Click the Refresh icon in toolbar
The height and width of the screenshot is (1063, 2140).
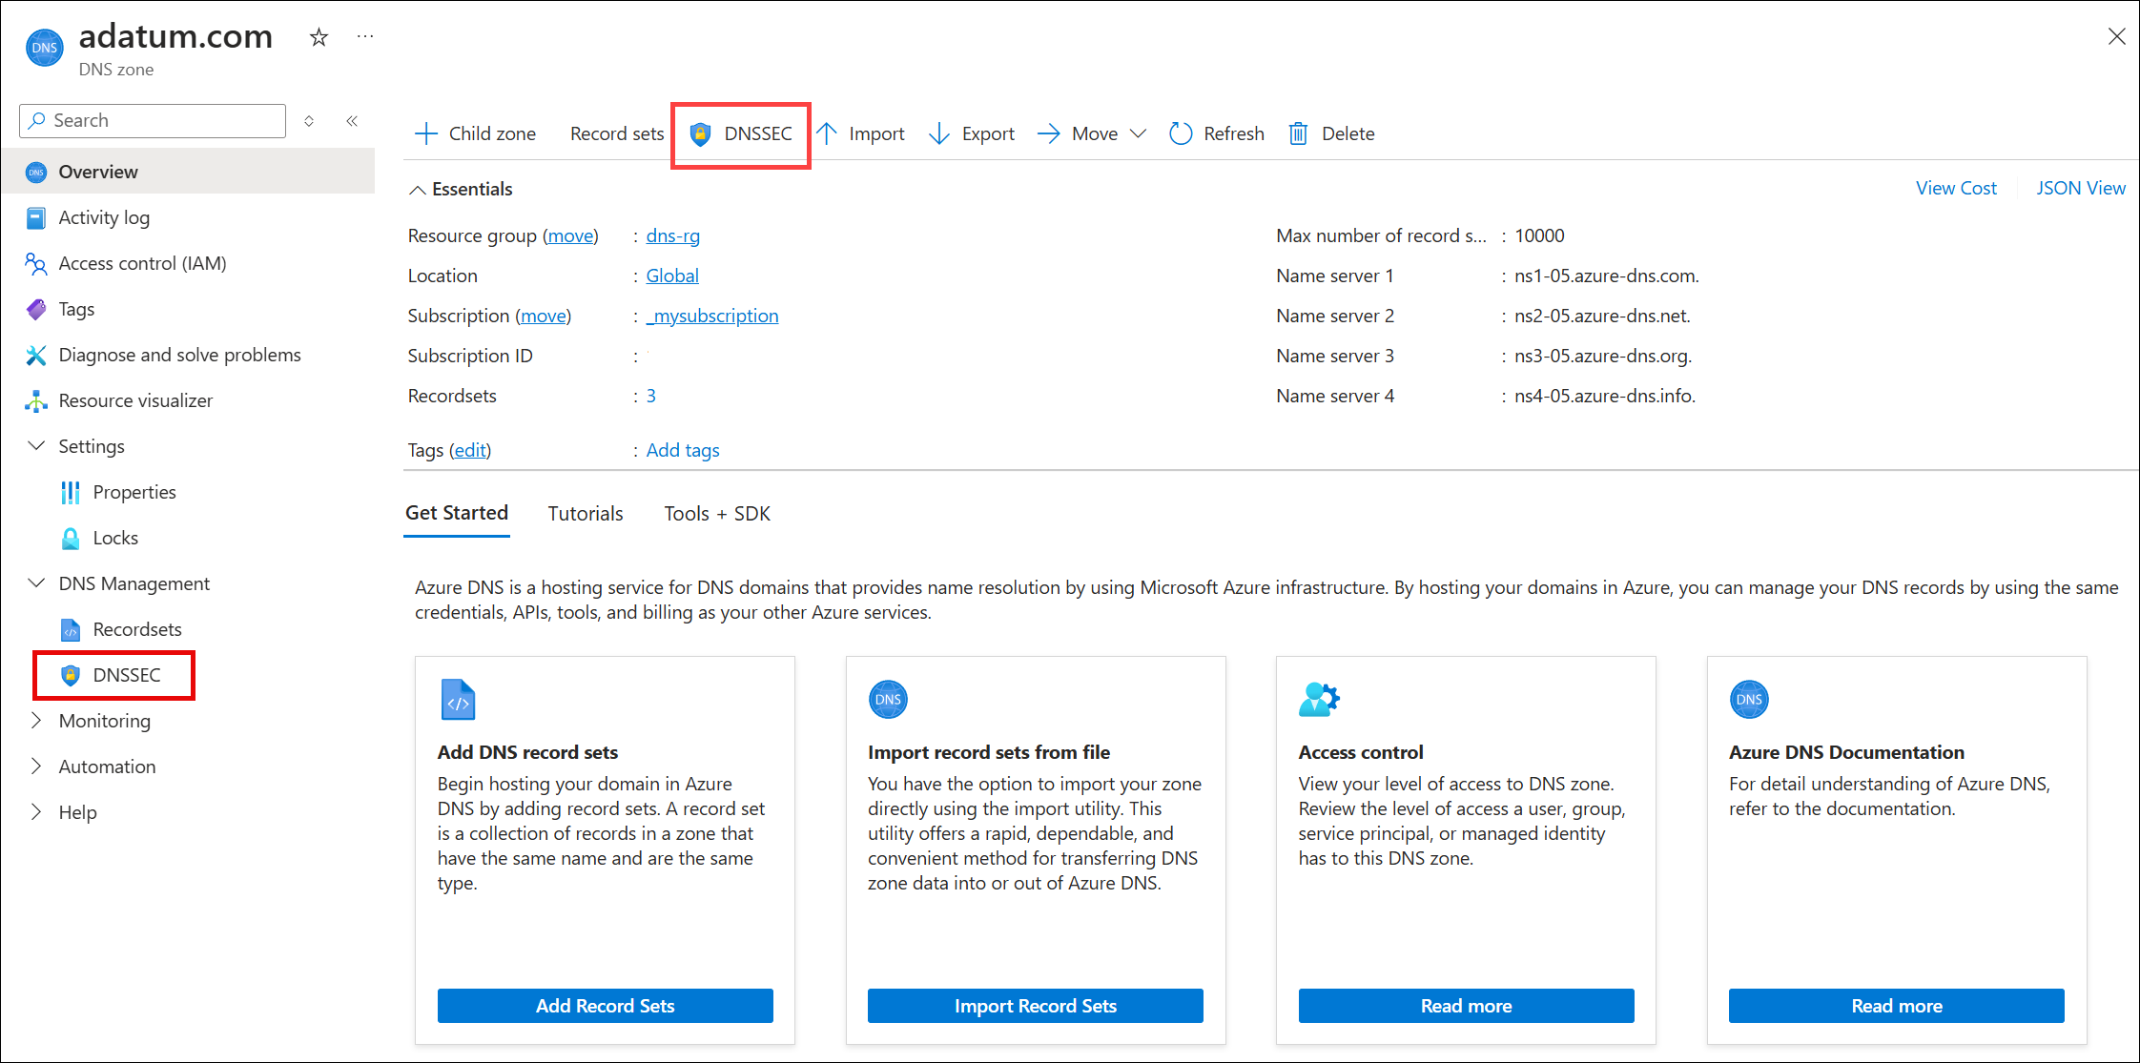pyautogui.click(x=1181, y=134)
